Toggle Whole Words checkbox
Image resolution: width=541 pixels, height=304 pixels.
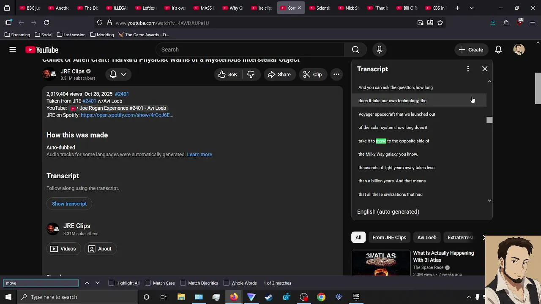[226, 283]
